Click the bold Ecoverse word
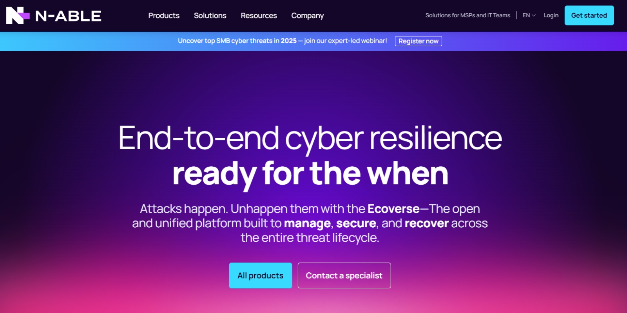 click(x=393, y=209)
